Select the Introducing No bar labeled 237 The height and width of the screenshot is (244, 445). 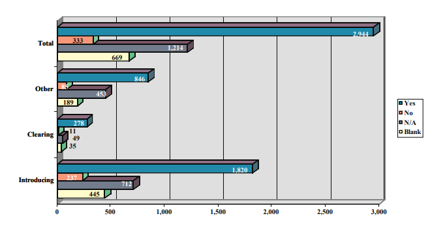pos(70,178)
